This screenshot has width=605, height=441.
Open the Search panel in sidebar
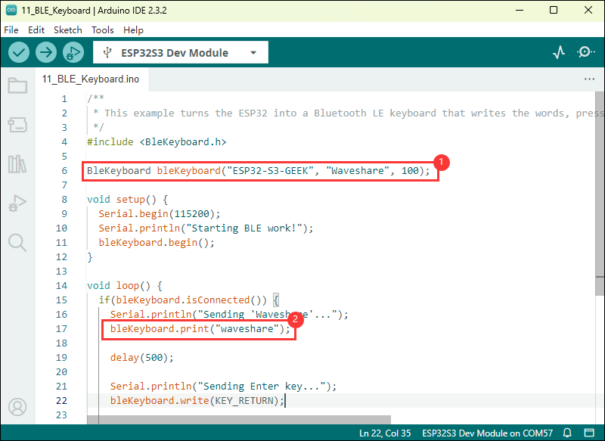(17, 243)
